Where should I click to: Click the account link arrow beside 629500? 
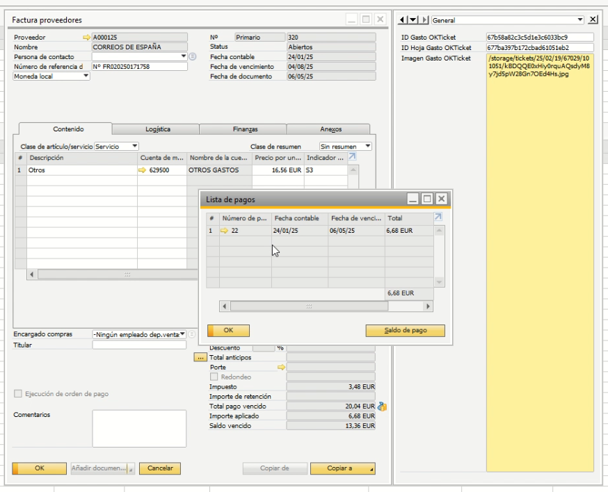coord(143,170)
